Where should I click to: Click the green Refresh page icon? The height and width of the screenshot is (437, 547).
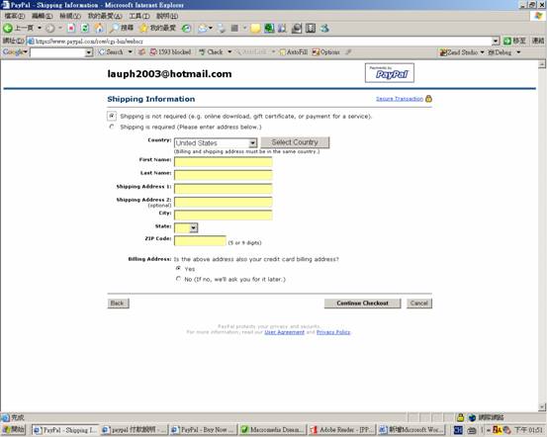click(x=85, y=29)
